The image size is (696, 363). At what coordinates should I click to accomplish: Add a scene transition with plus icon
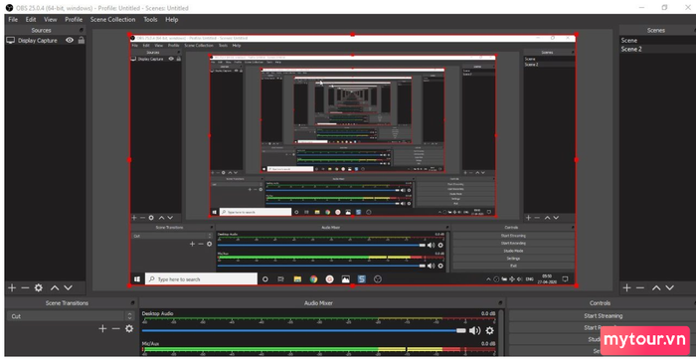coord(102,328)
